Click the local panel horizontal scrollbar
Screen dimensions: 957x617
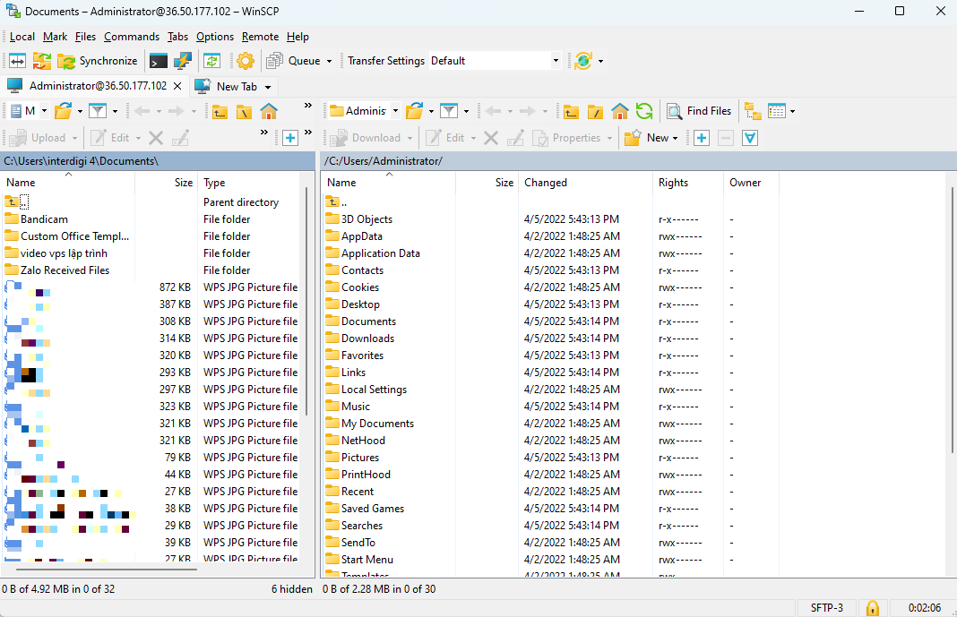tap(107, 570)
